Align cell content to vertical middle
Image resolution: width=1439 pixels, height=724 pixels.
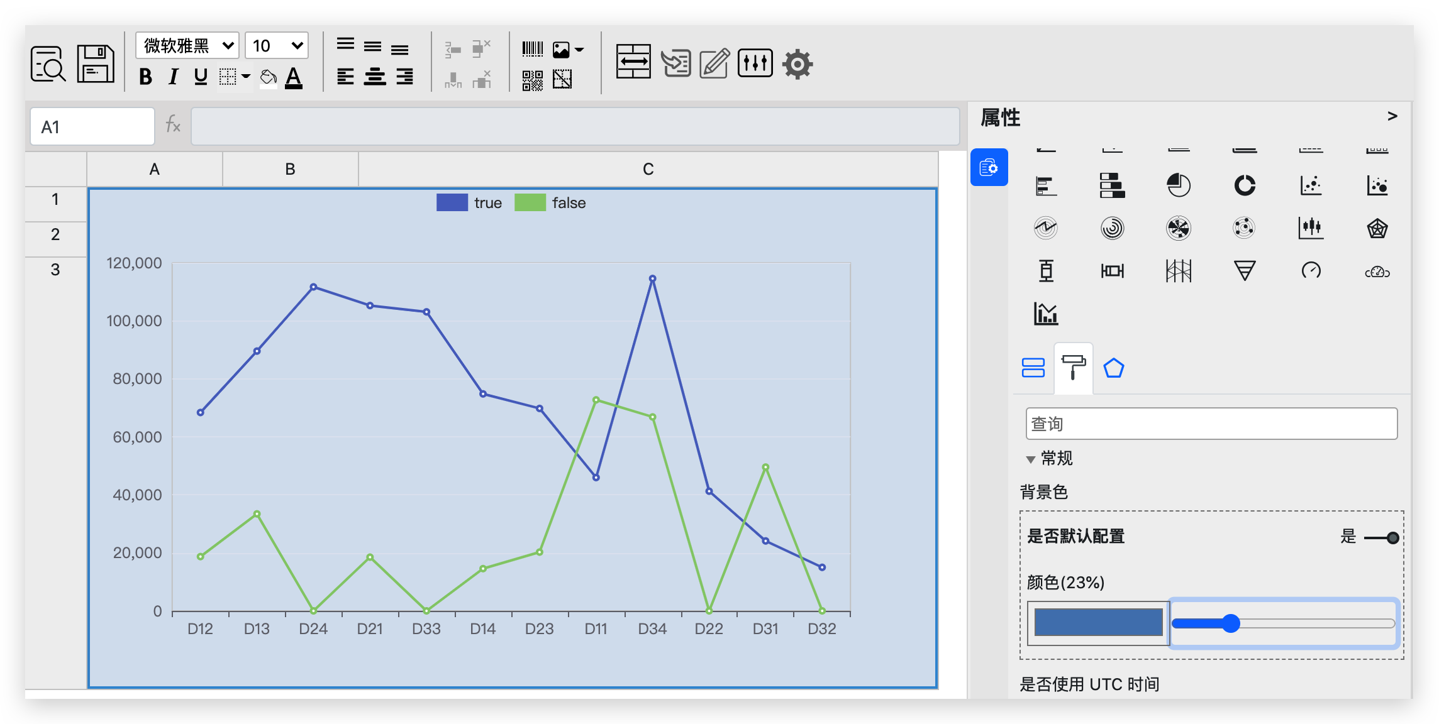tap(372, 47)
